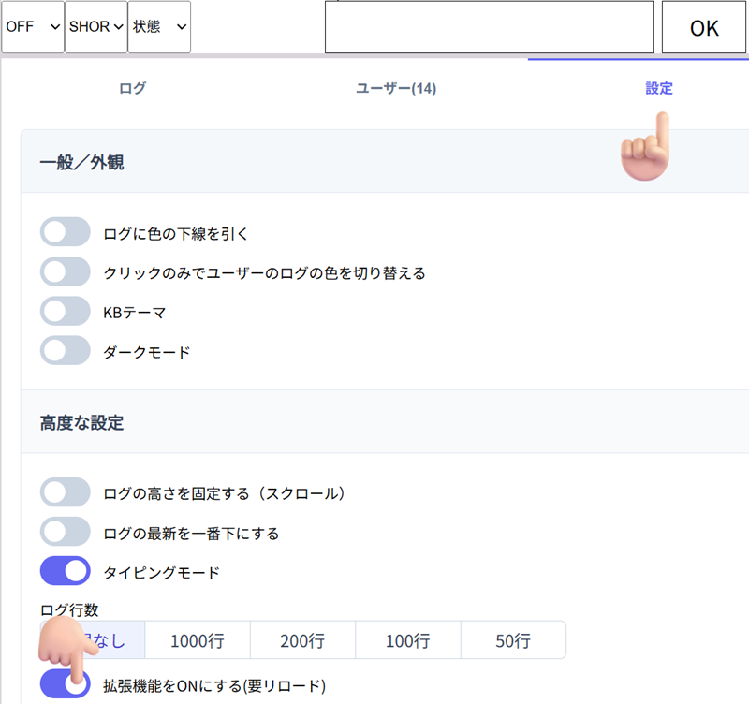Enable ログに色の下線を引く toggle
The height and width of the screenshot is (704, 749).
(66, 232)
